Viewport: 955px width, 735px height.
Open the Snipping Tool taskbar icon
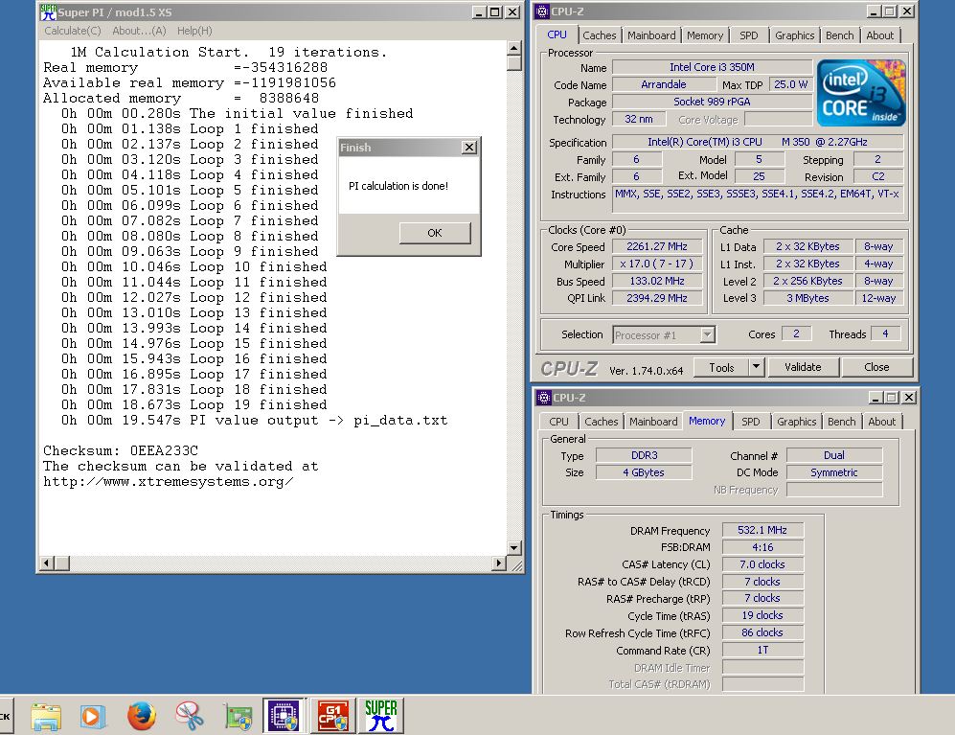[190, 716]
